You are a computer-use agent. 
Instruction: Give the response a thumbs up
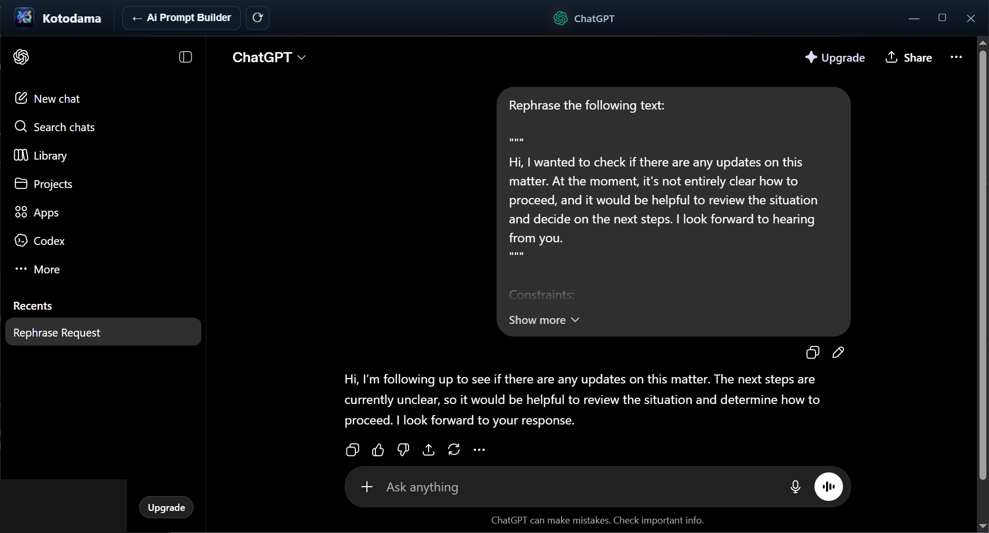click(378, 450)
